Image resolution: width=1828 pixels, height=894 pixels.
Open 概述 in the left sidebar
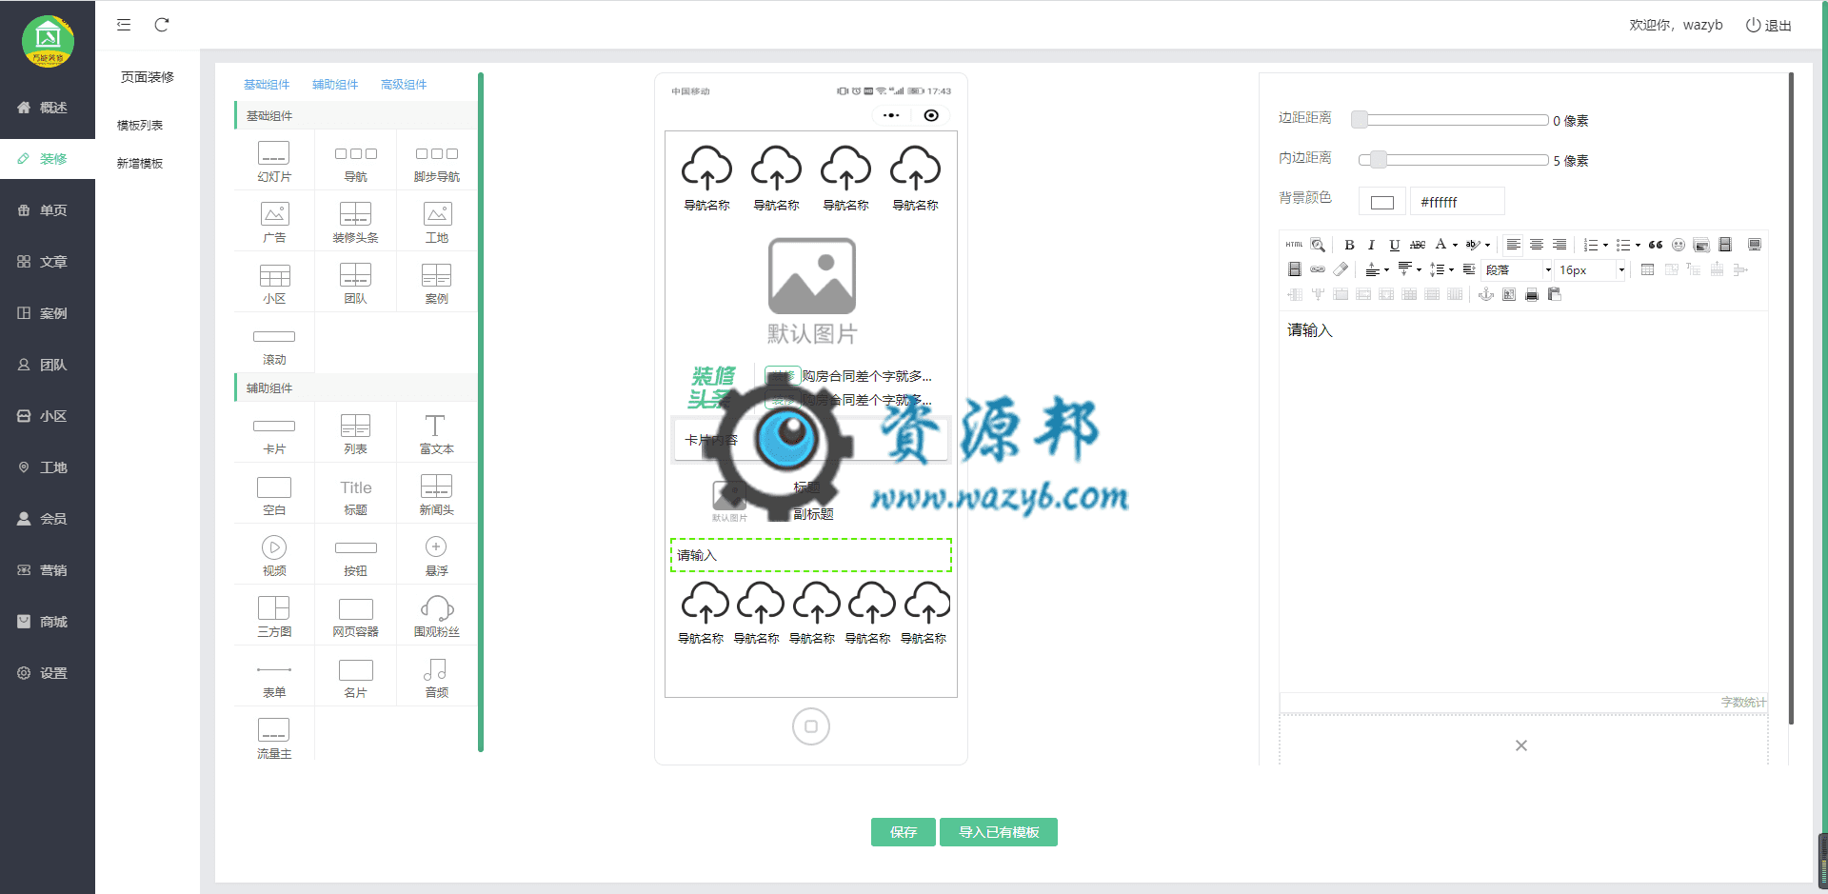tap(48, 108)
